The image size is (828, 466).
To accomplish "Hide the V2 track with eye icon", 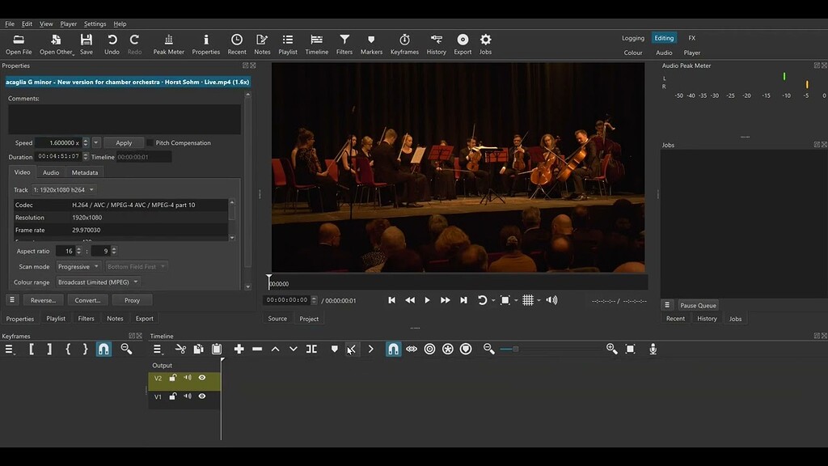I will click(202, 378).
